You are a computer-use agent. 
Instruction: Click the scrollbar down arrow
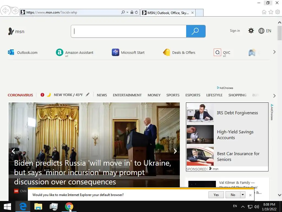click(x=280, y=195)
